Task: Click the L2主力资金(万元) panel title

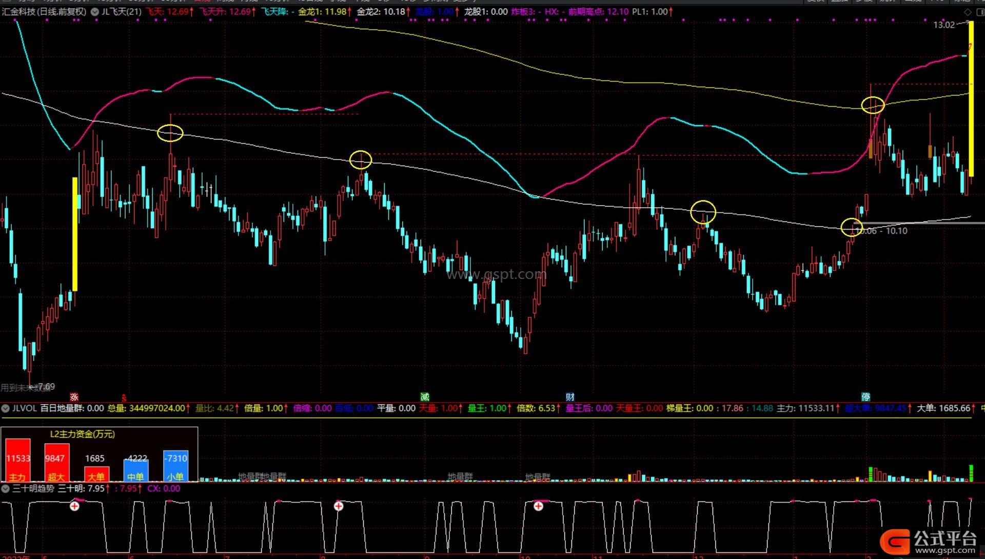Action: pyautogui.click(x=83, y=434)
